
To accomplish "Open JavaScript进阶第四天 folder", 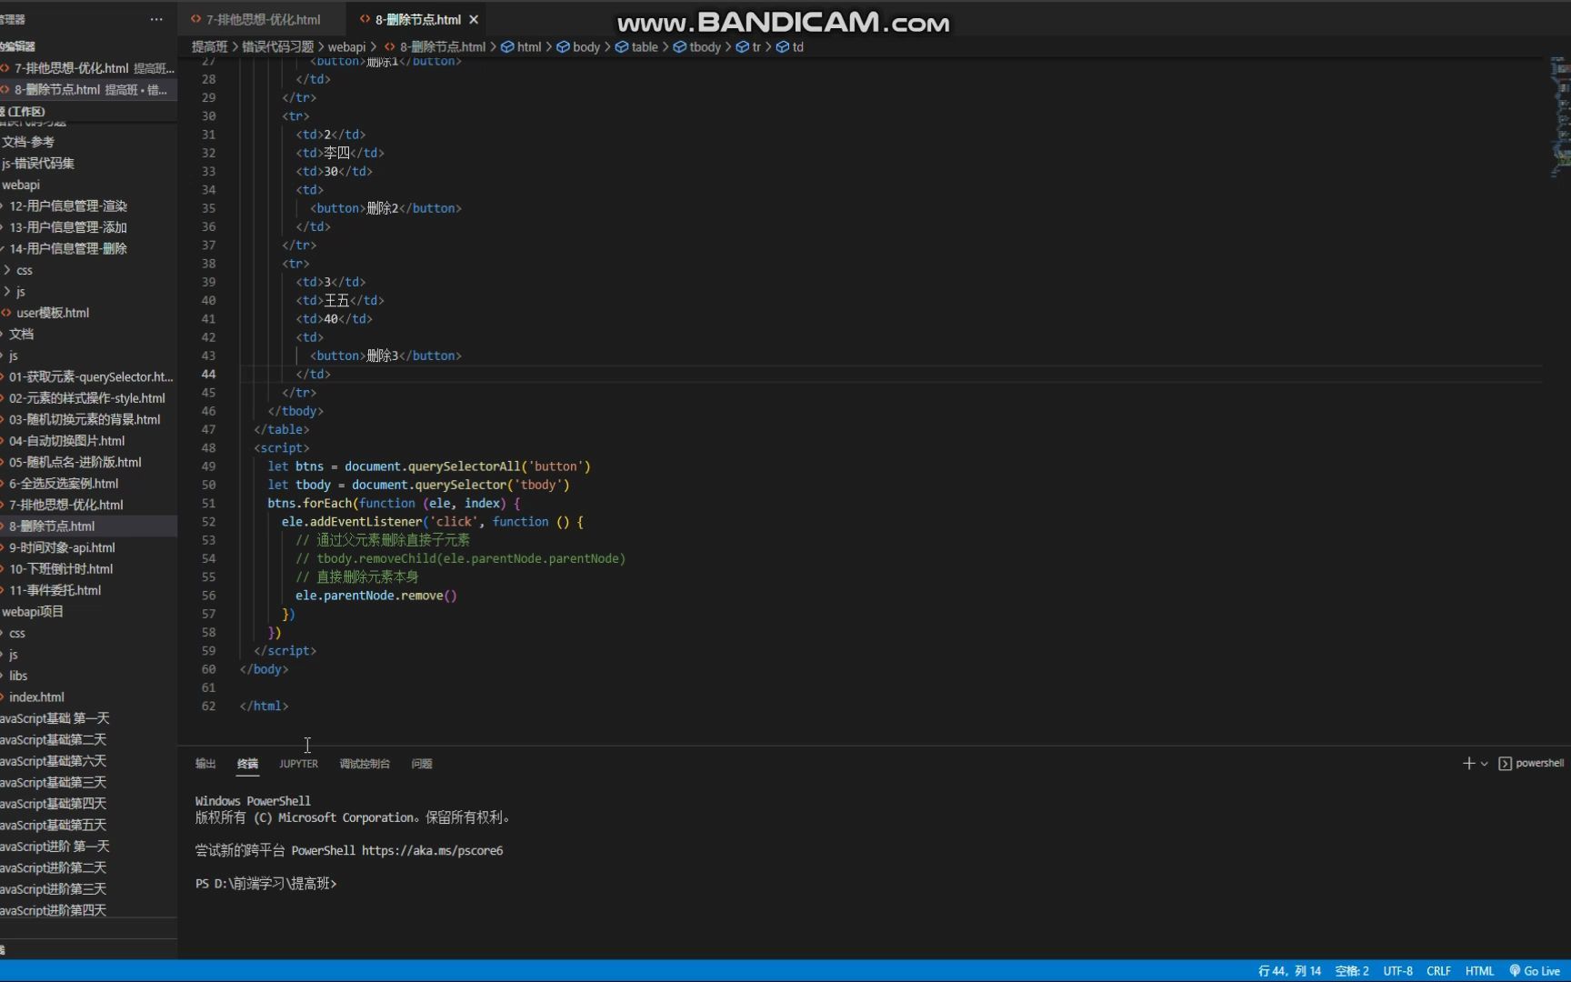I will click(x=88, y=910).
